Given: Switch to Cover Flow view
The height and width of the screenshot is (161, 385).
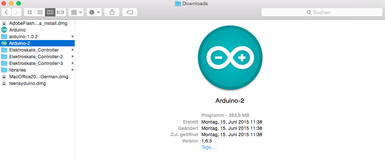Looking at the screenshot, I should [x=61, y=12].
